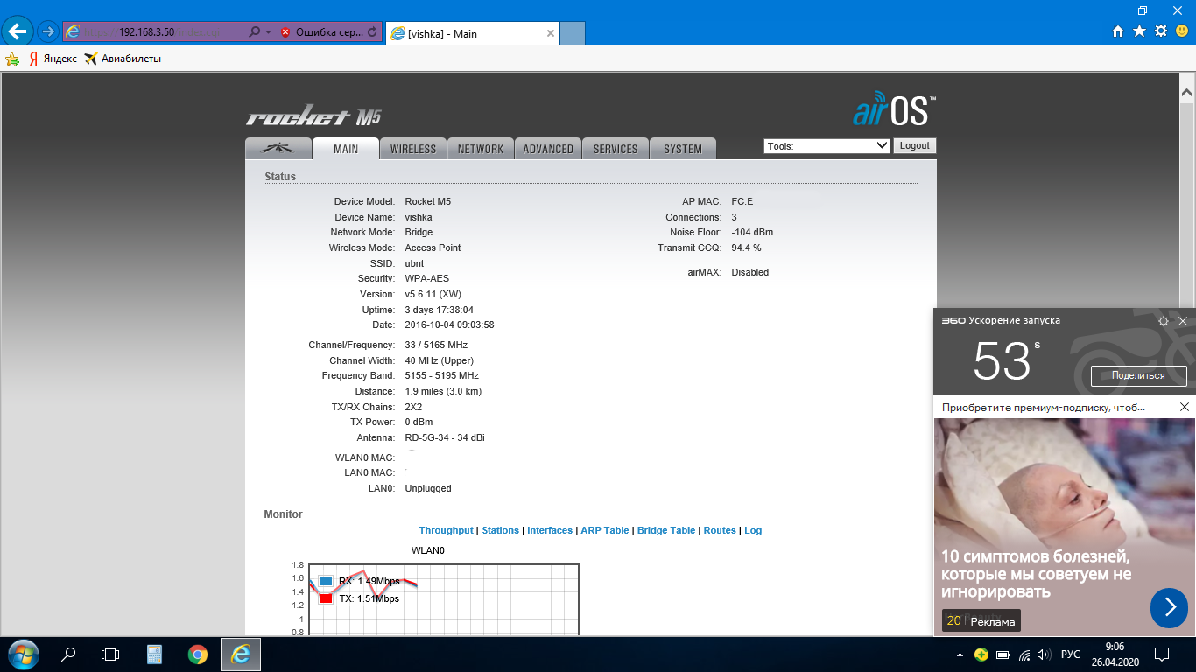Open address bar search dropdown arrow

click(x=268, y=32)
